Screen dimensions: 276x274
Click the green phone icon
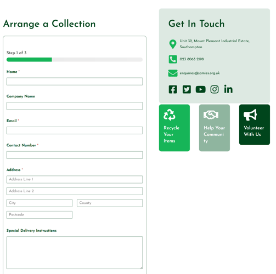173,59
